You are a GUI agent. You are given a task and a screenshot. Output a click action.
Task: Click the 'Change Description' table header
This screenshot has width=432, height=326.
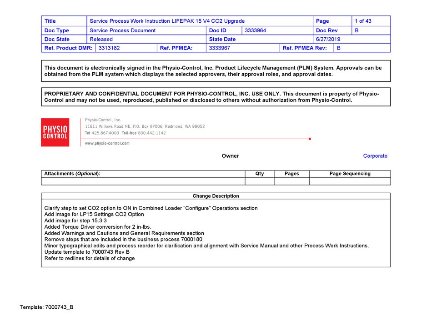click(x=216, y=196)
